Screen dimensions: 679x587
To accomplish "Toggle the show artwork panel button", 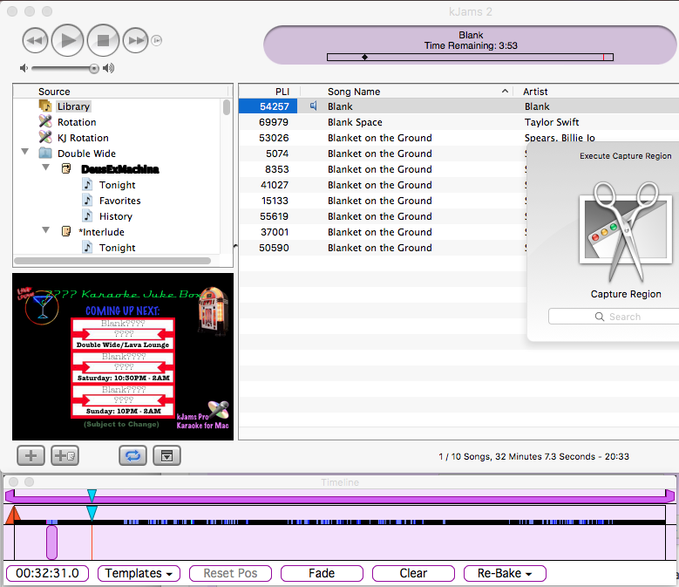I will click(166, 454).
